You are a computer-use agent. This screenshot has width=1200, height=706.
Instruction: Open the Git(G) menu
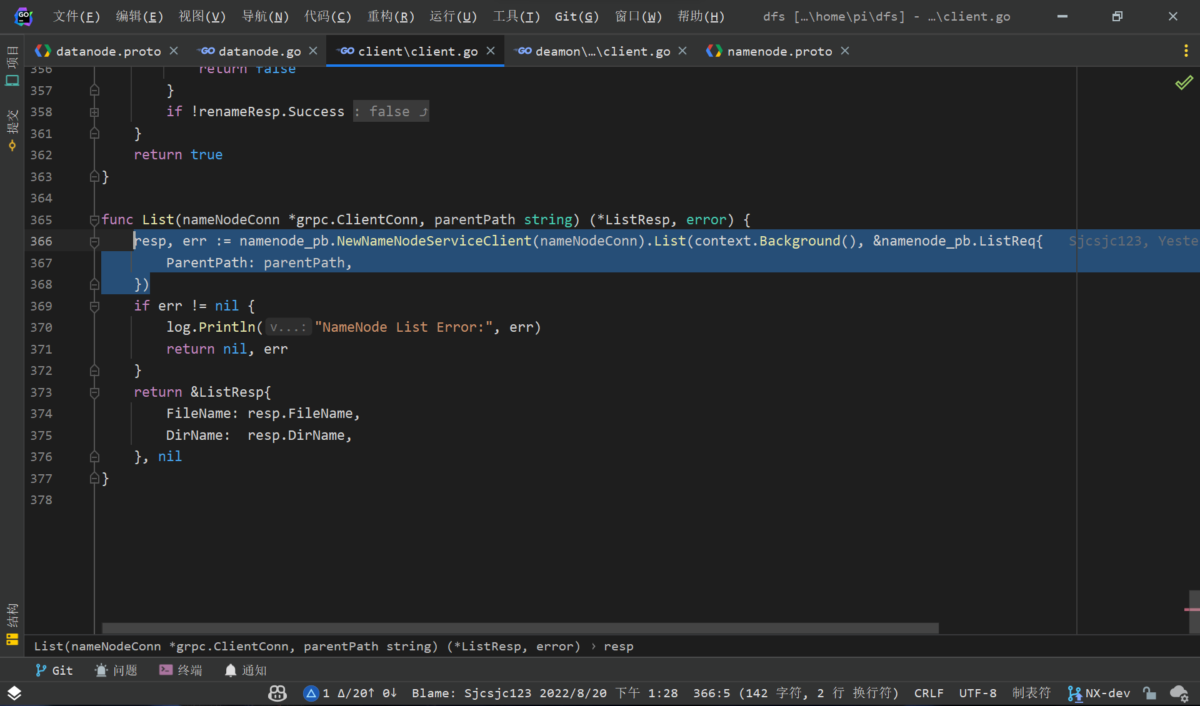click(576, 16)
